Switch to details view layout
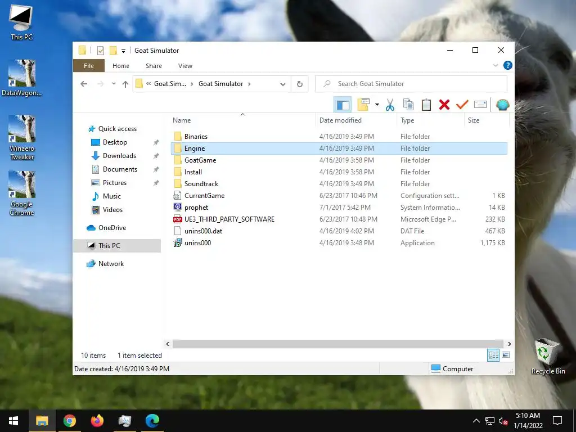The width and height of the screenshot is (576, 432). click(493, 355)
